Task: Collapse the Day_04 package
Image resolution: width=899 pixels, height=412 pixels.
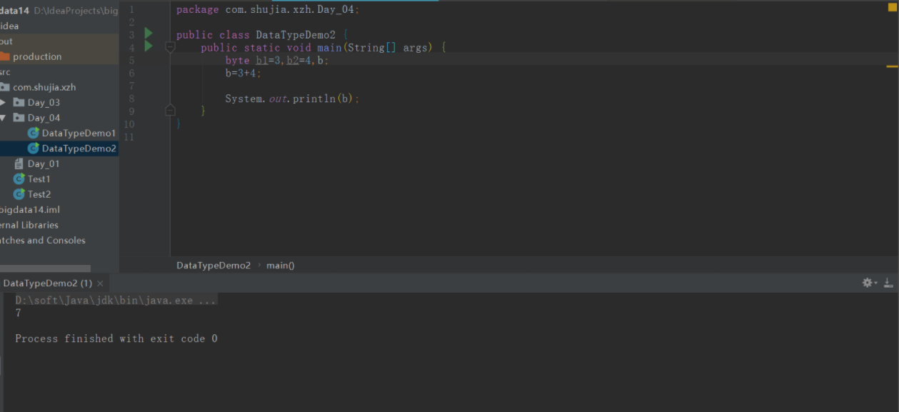Action: 3,118
